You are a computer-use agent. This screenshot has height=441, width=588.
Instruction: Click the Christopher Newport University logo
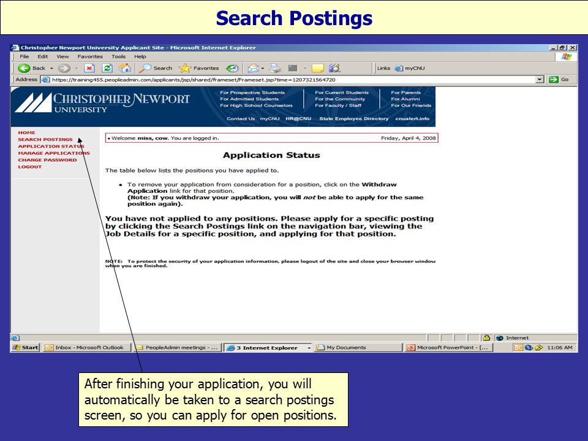click(x=102, y=102)
